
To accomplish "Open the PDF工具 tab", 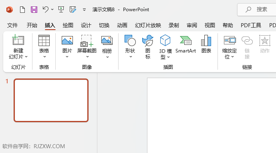I will [251, 25].
